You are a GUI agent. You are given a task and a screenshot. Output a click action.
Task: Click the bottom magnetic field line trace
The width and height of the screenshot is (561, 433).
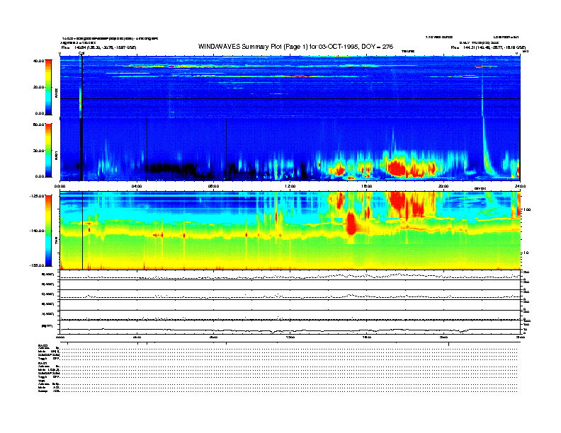[290, 330]
